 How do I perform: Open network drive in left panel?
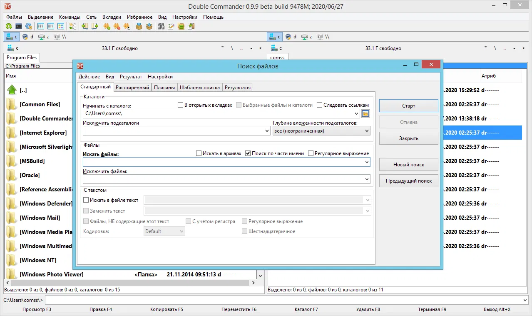[60, 37]
